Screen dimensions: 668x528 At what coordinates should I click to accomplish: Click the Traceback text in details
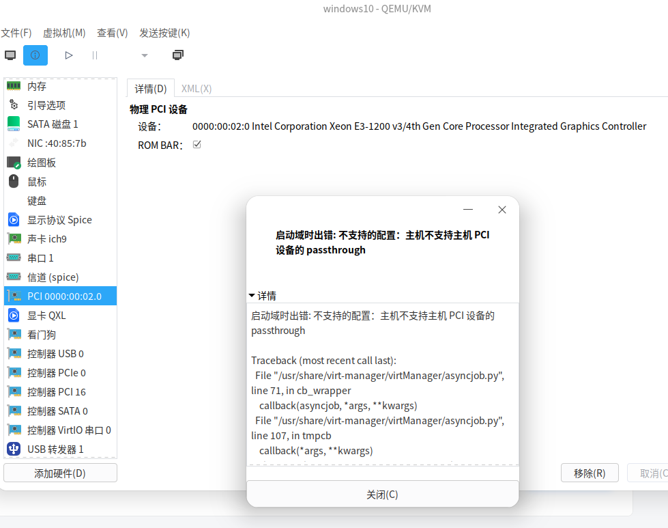pos(324,361)
